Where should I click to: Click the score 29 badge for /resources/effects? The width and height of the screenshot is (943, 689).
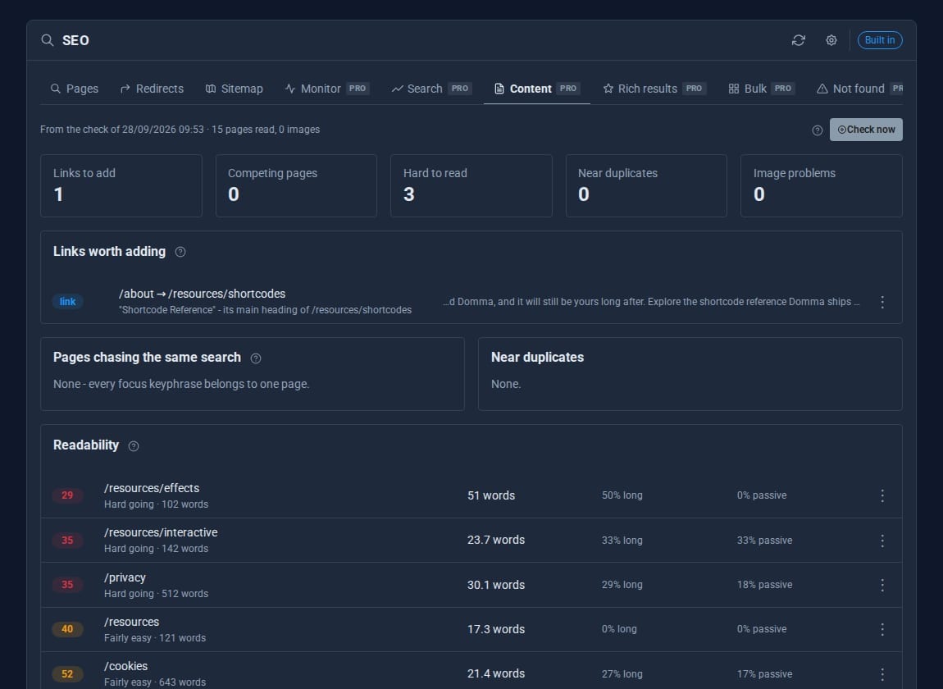pos(67,495)
